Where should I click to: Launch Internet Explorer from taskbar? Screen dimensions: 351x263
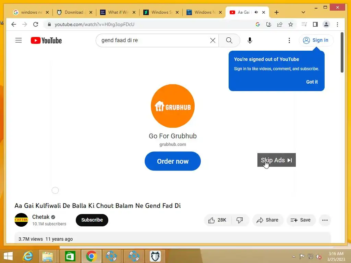(28, 256)
